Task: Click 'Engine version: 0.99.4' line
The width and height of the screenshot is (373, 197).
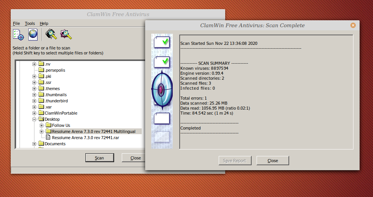Action: click(x=202, y=73)
